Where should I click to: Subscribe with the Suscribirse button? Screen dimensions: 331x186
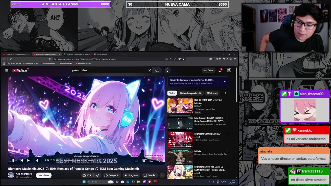click(44, 175)
